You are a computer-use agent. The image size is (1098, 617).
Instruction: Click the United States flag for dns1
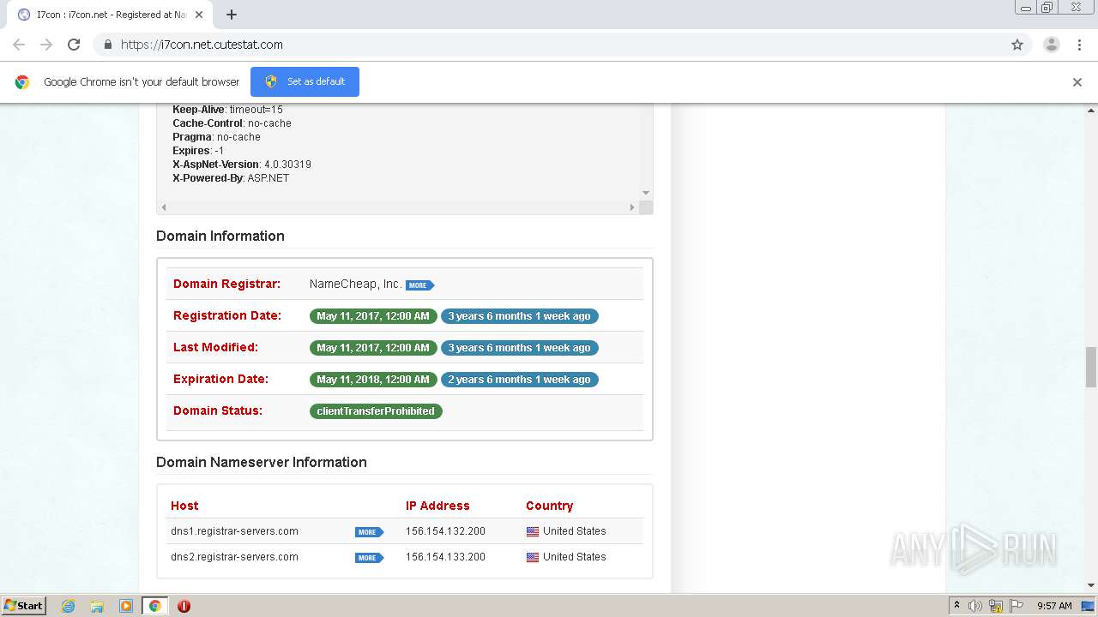pyautogui.click(x=533, y=531)
